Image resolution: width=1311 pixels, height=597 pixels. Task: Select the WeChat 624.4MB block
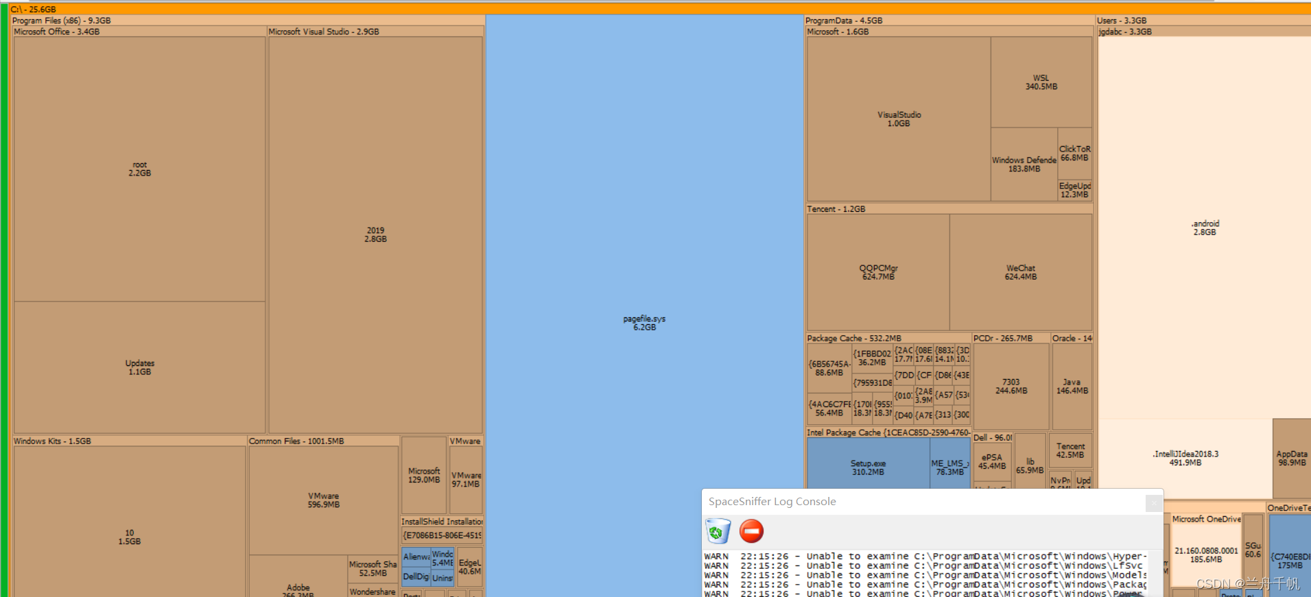[1021, 272]
